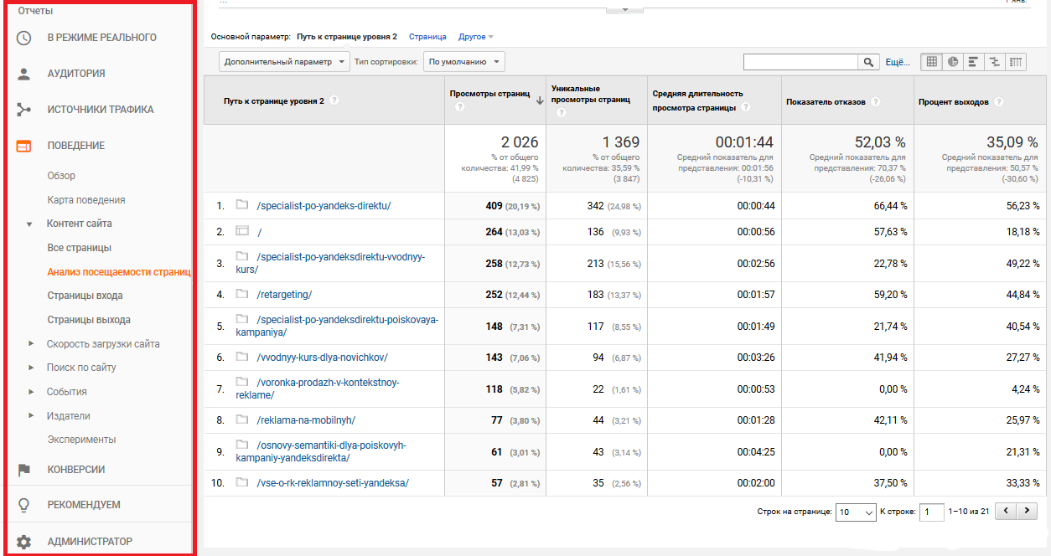The image size is (1051, 556).
Task: Click the Ещё… advanced filter link
Action: click(x=898, y=62)
